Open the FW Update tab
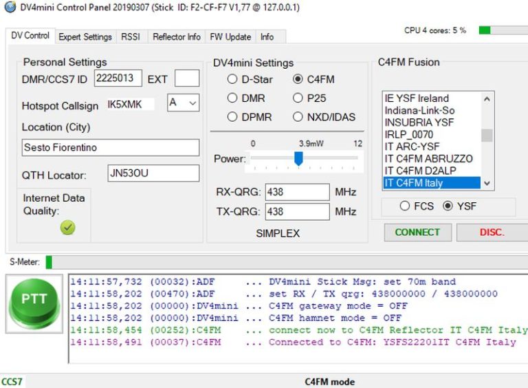The height and width of the screenshot is (388, 528). 230,36
